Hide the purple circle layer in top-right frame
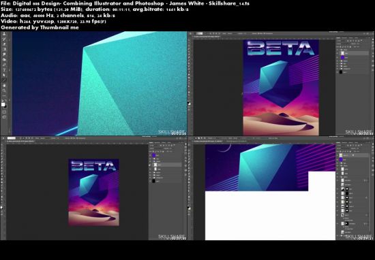375x260 pixels. click(337, 58)
